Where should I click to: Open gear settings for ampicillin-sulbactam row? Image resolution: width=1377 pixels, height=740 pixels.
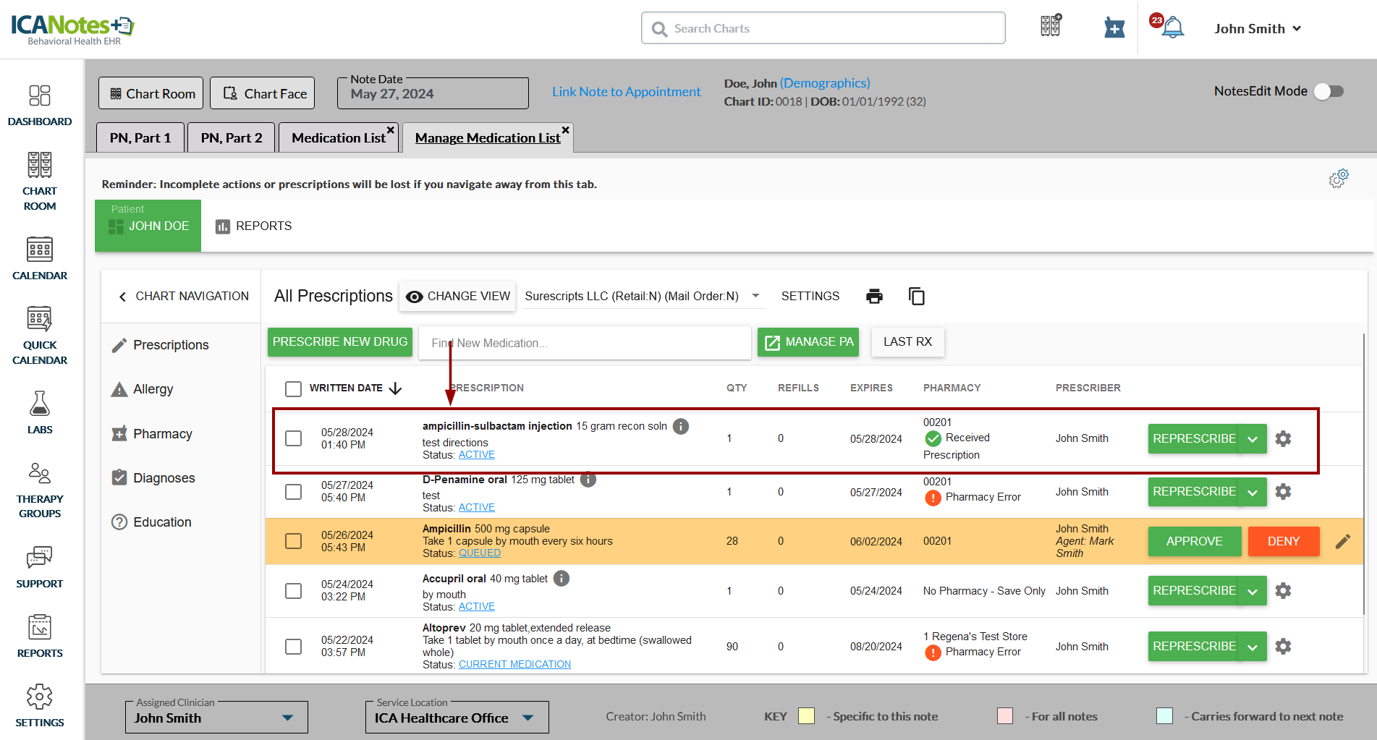1283,438
